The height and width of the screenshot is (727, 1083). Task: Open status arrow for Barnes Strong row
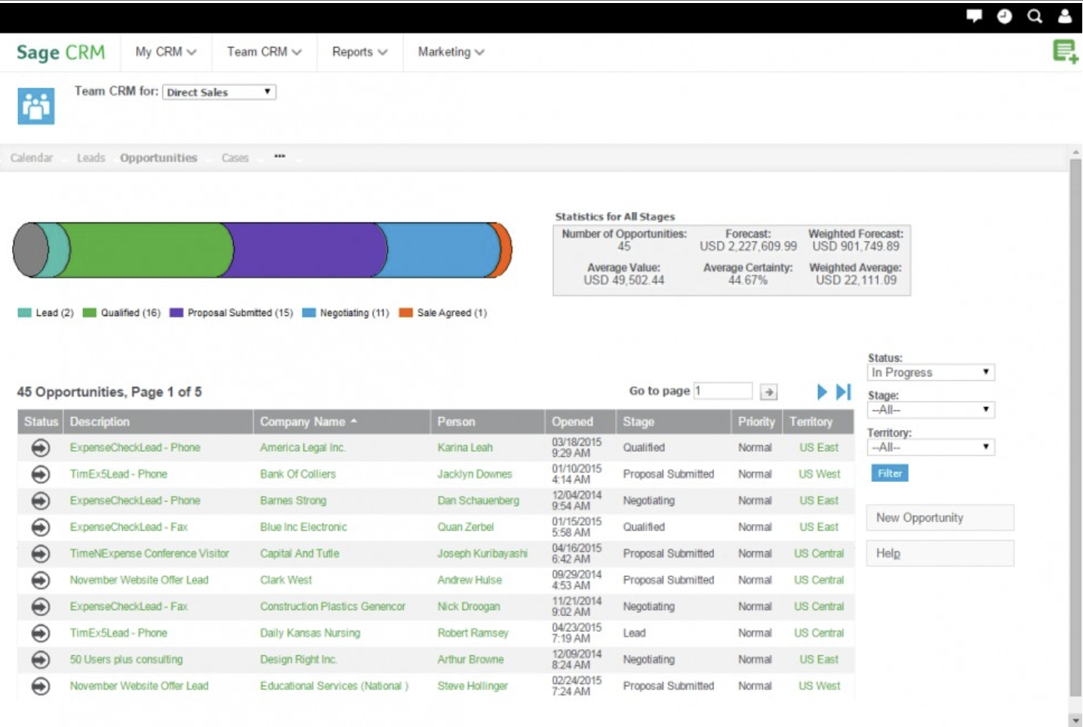pyautogui.click(x=41, y=501)
